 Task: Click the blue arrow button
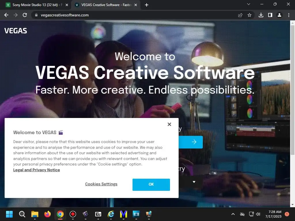coord(191,142)
